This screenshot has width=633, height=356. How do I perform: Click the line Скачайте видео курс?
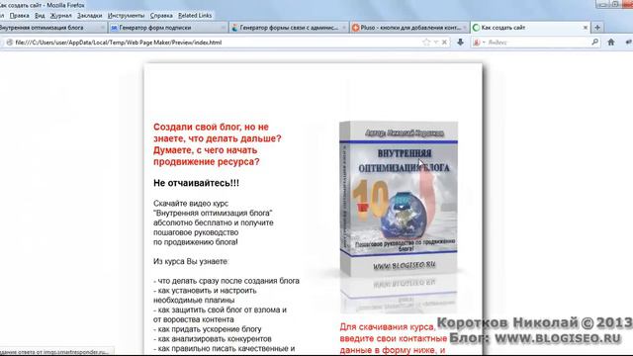pyautogui.click(x=191, y=204)
